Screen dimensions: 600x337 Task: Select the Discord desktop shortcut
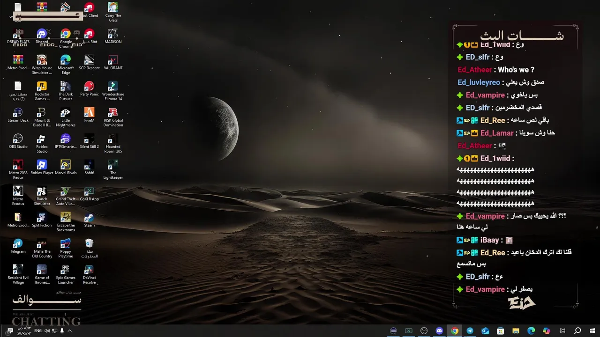(42, 37)
